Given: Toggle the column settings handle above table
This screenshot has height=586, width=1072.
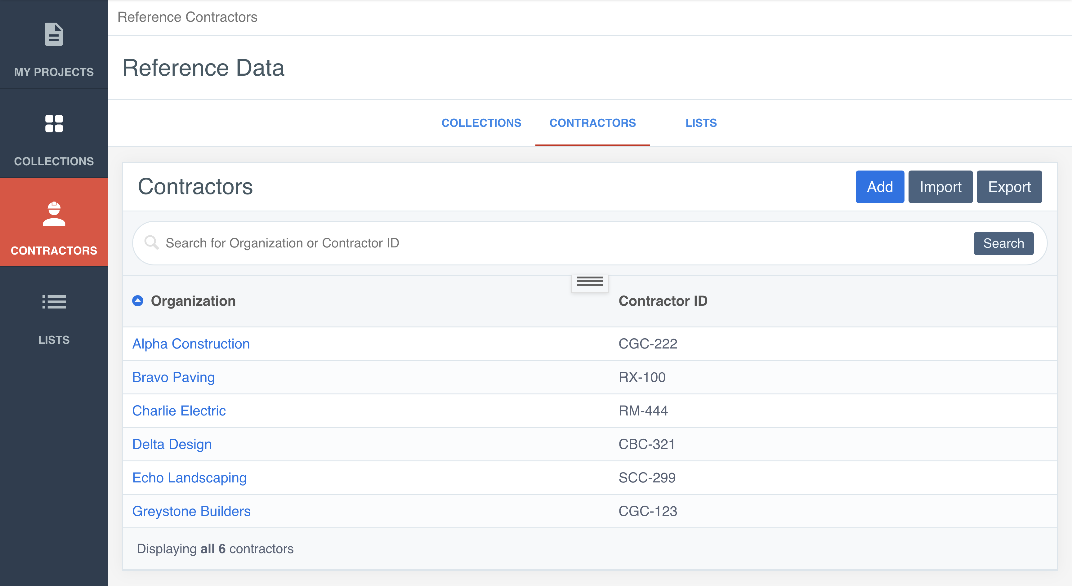Looking at the screenshot, I should tap(589, 282).
